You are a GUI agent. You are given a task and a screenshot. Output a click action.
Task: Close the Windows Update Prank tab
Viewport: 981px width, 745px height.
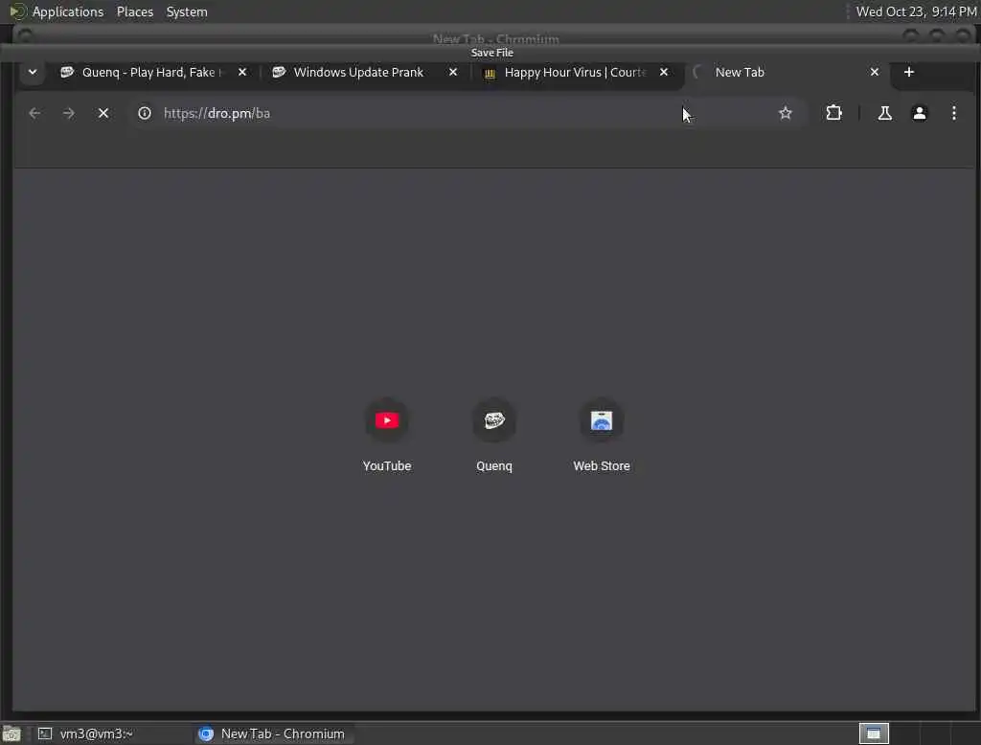pos(453,73)
